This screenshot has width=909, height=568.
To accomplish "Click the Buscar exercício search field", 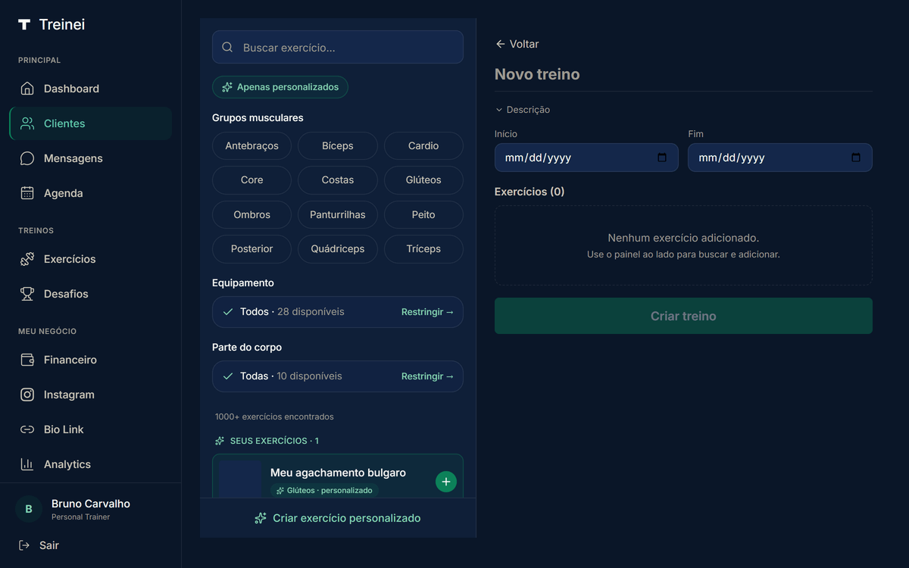I will tap(338, 47).
